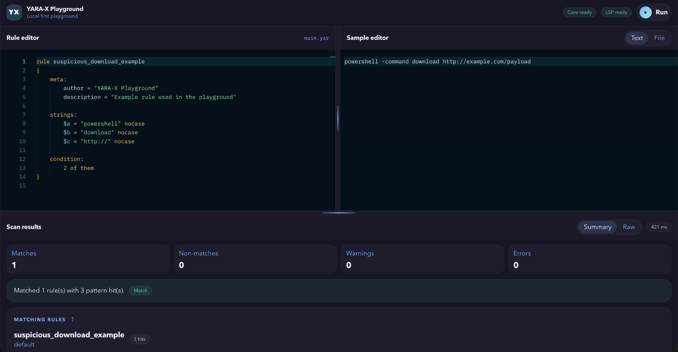
Task: Click the Core ready status badge
Action: pyautogui.click(x=579, y=12)
